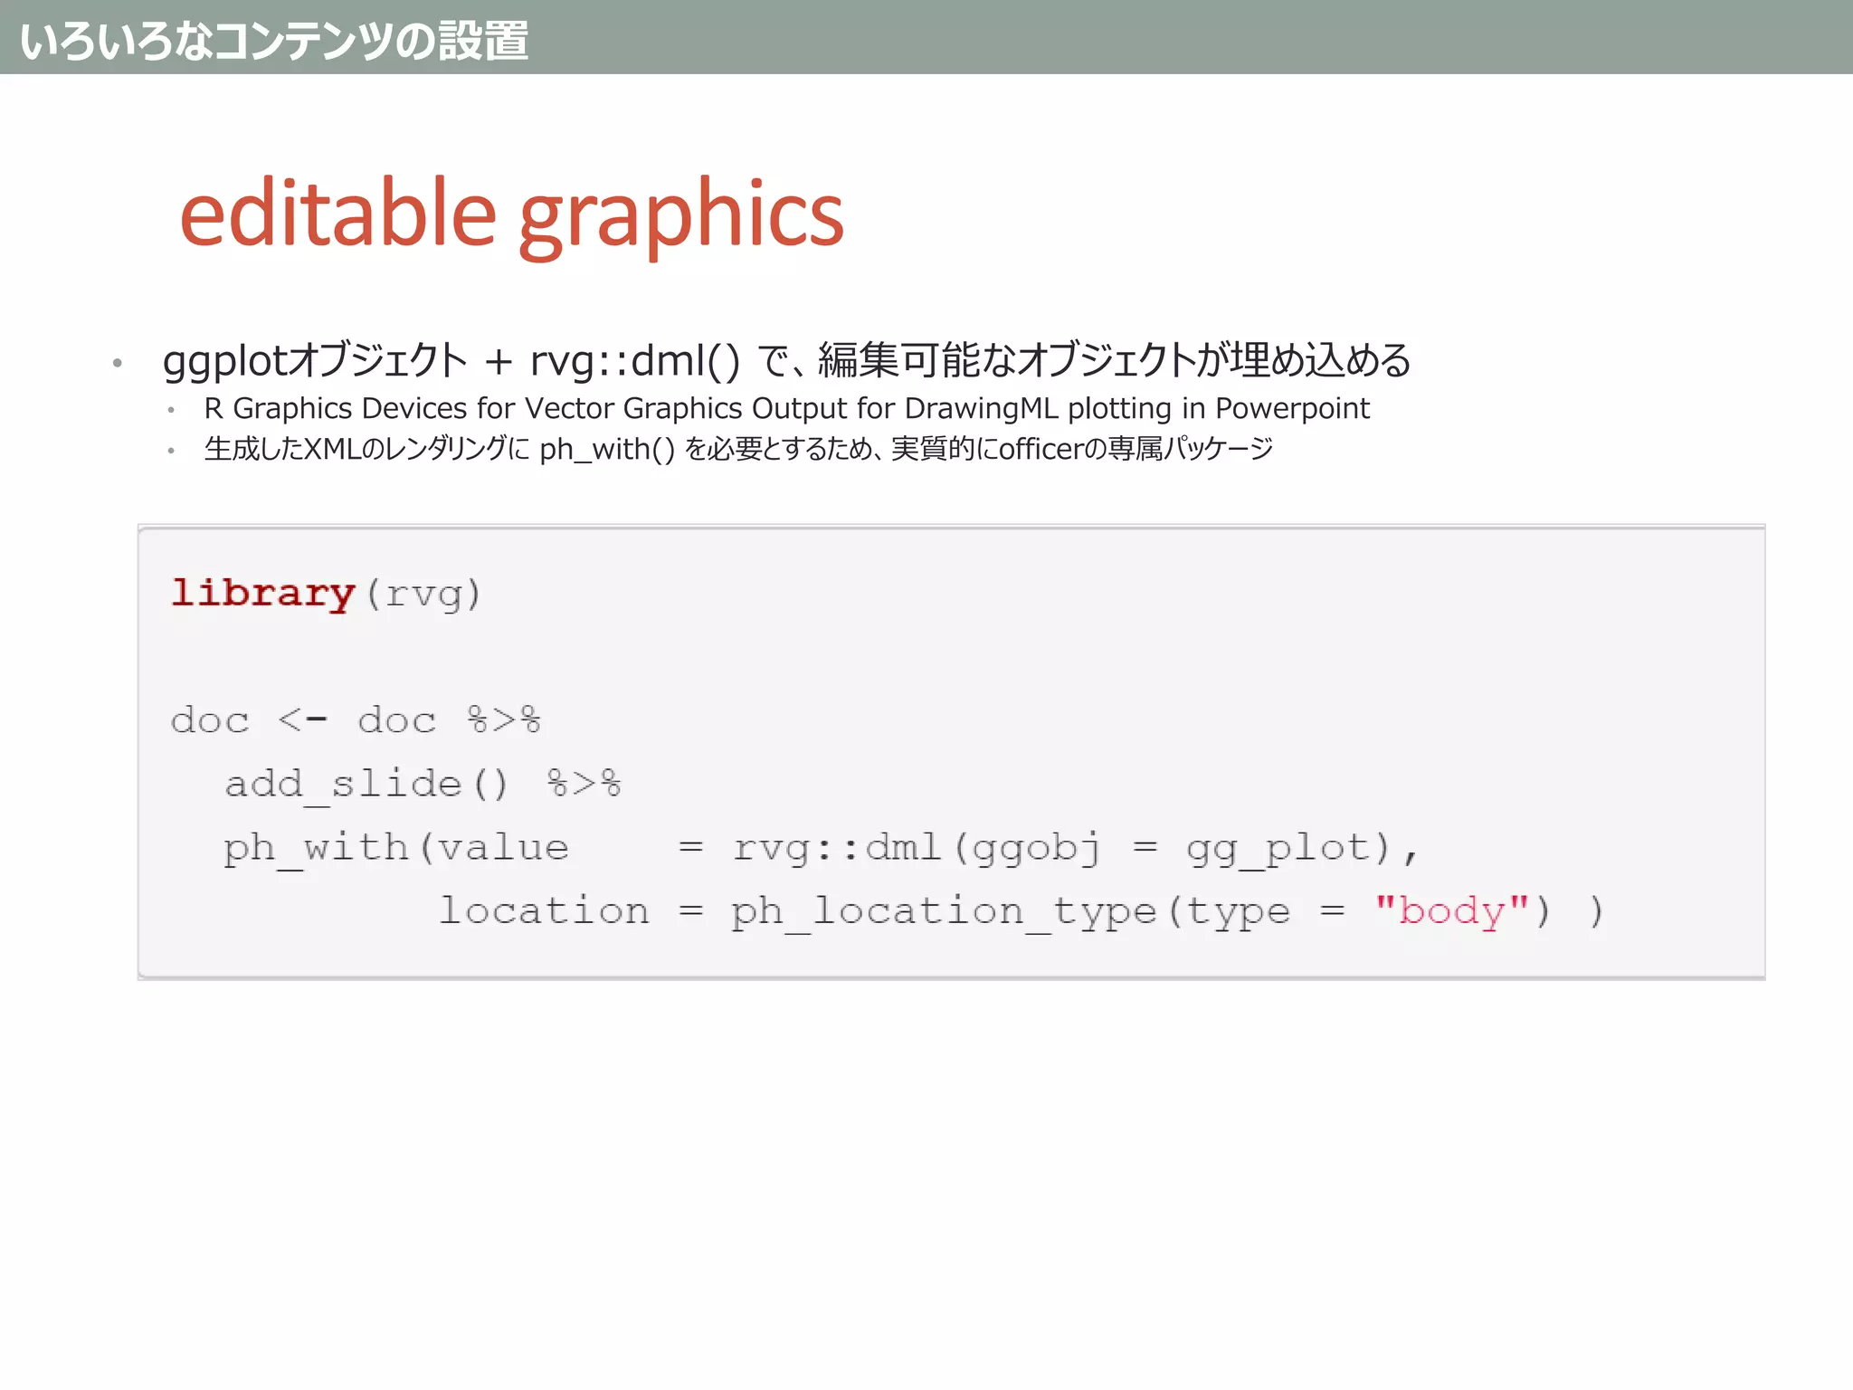Click the 'doc <- doc %>%' code line
Viewport: 1853px width, 1390px height.
356,720
